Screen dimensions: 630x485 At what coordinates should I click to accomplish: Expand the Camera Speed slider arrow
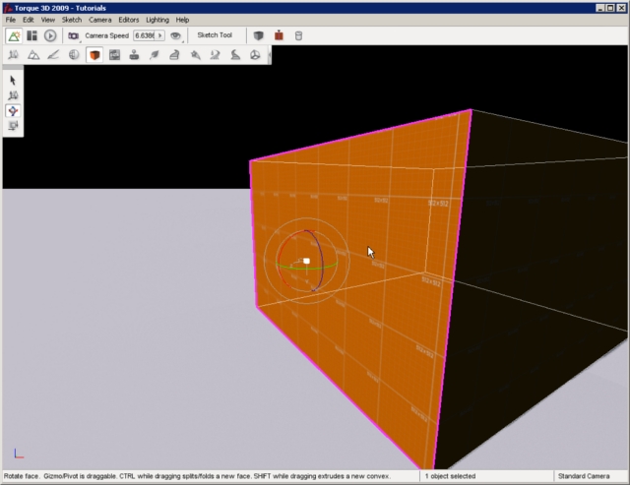(x=160, y=35)
